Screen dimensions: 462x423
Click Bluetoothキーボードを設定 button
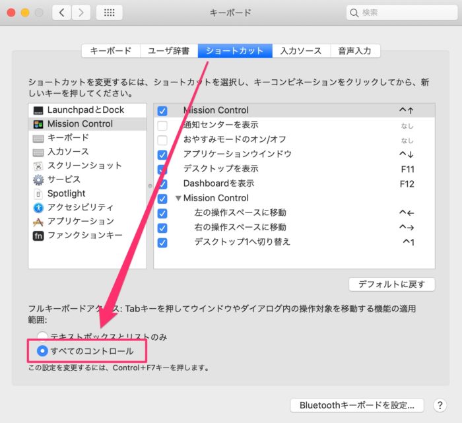point(356,405)
